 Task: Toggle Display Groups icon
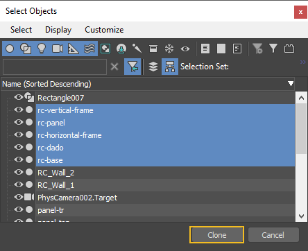[105, 49]
